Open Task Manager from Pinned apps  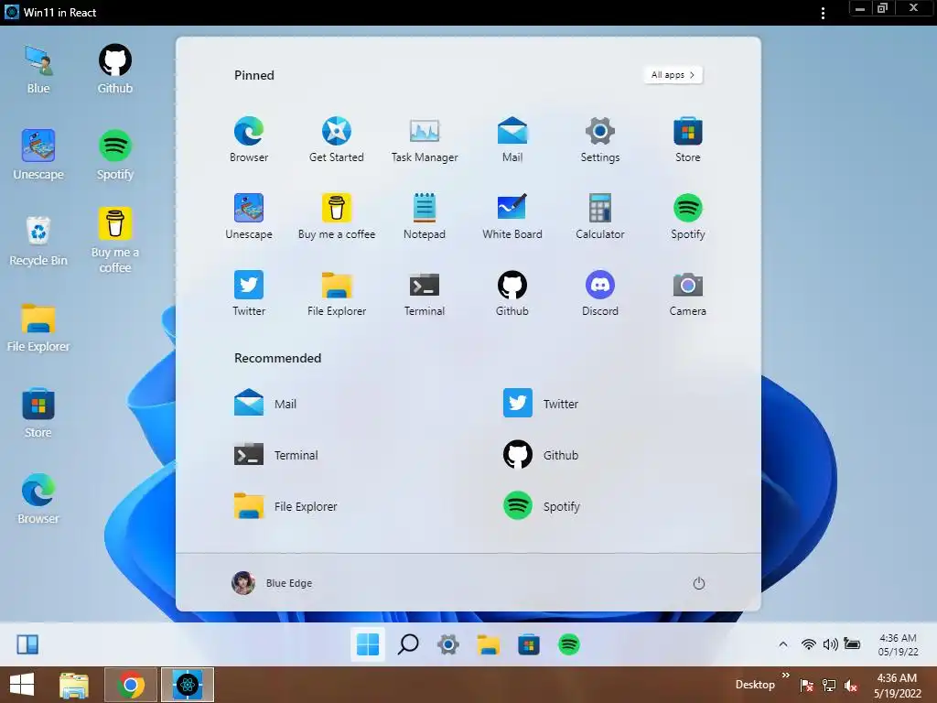[425, 140]
